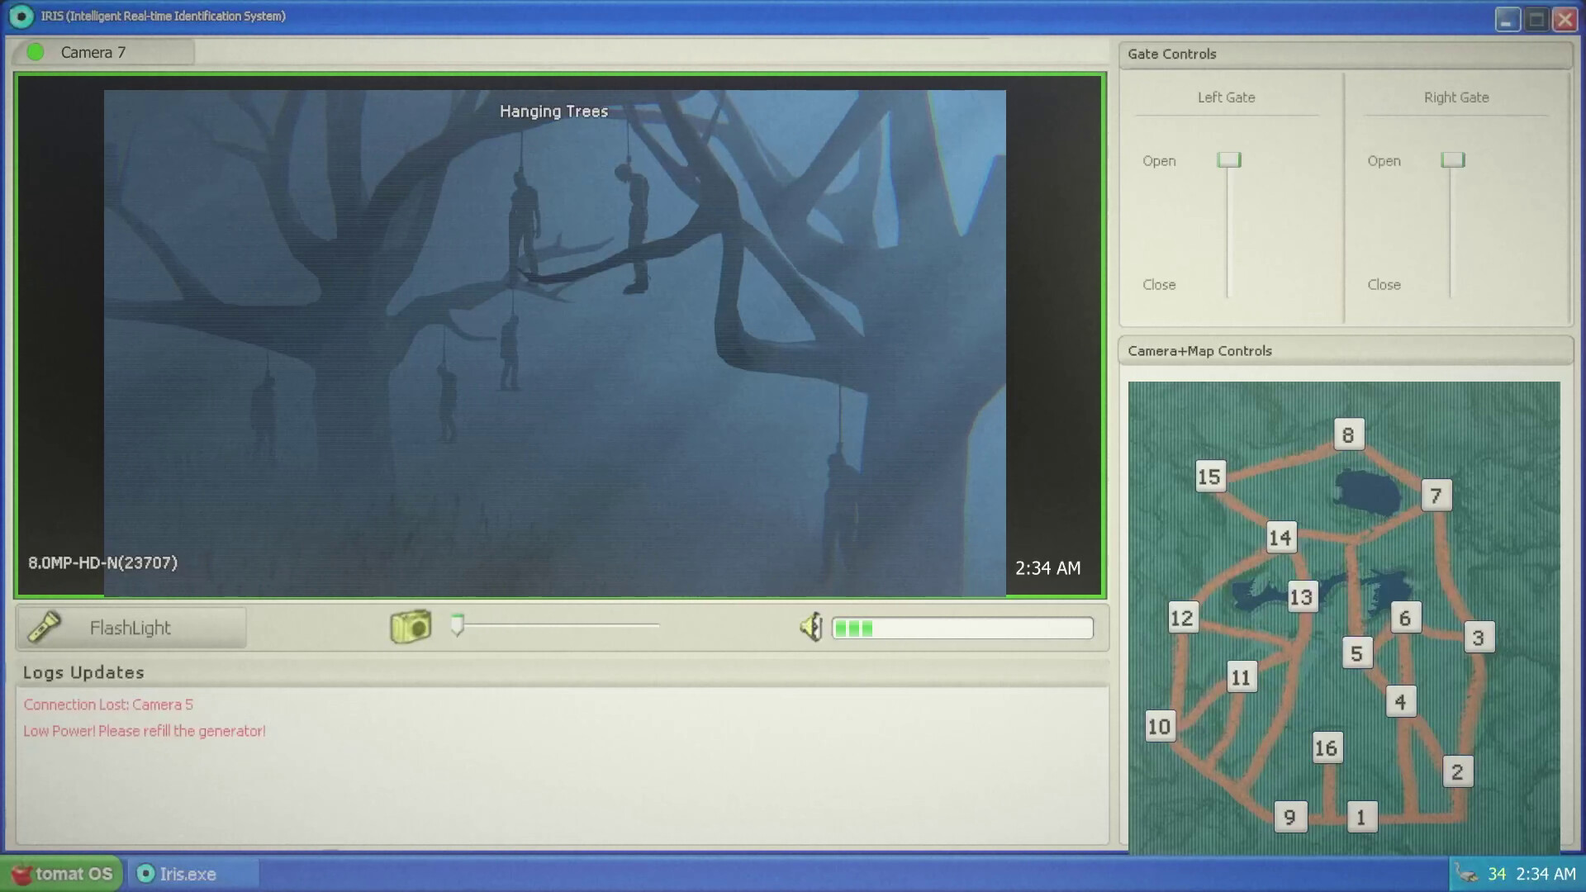Click the IRIS logo in the title bar
The width and height of the screenshot is (1586, 892).
pos(21,16)
